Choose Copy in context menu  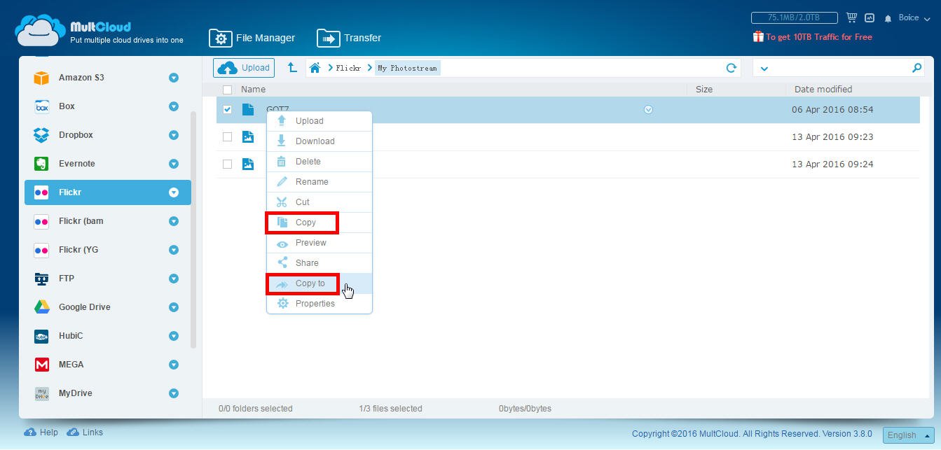(320, 223)
